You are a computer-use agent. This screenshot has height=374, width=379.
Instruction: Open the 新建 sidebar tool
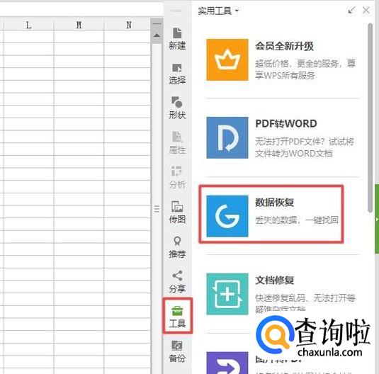click(177, 39)
